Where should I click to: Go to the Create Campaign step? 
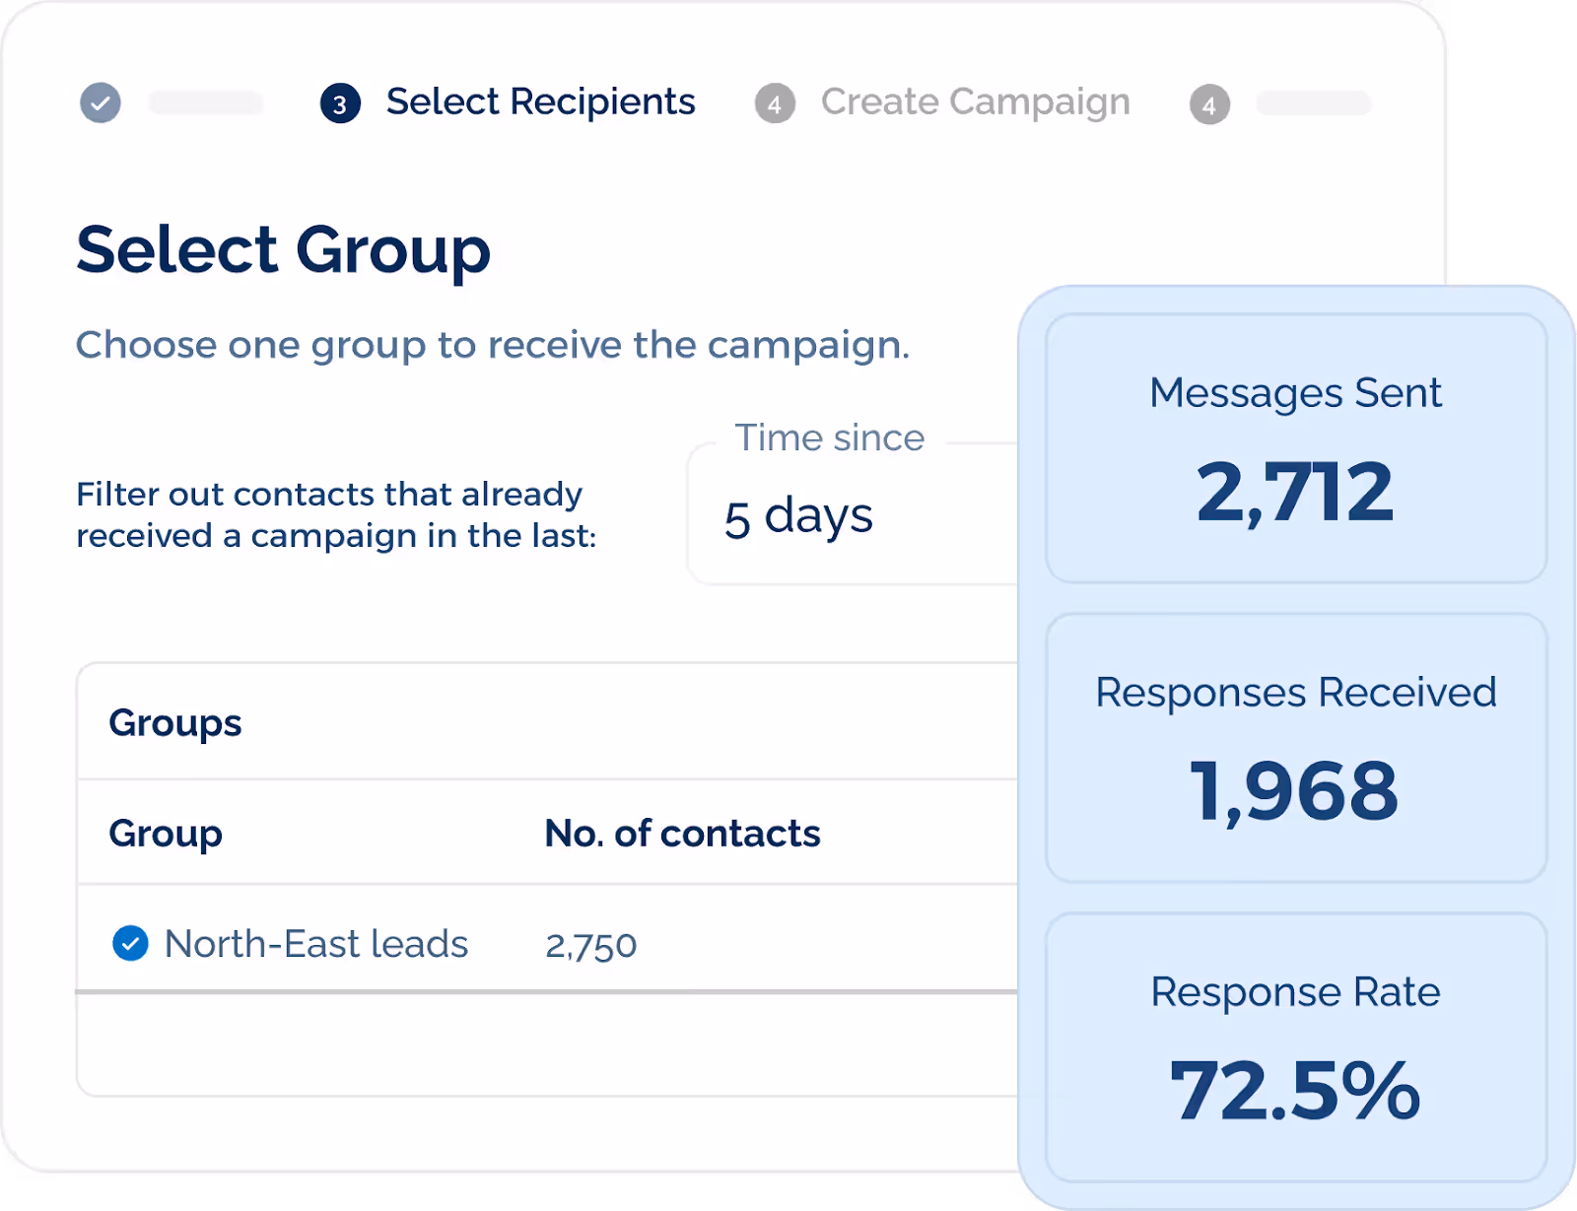tap(976, 101)
